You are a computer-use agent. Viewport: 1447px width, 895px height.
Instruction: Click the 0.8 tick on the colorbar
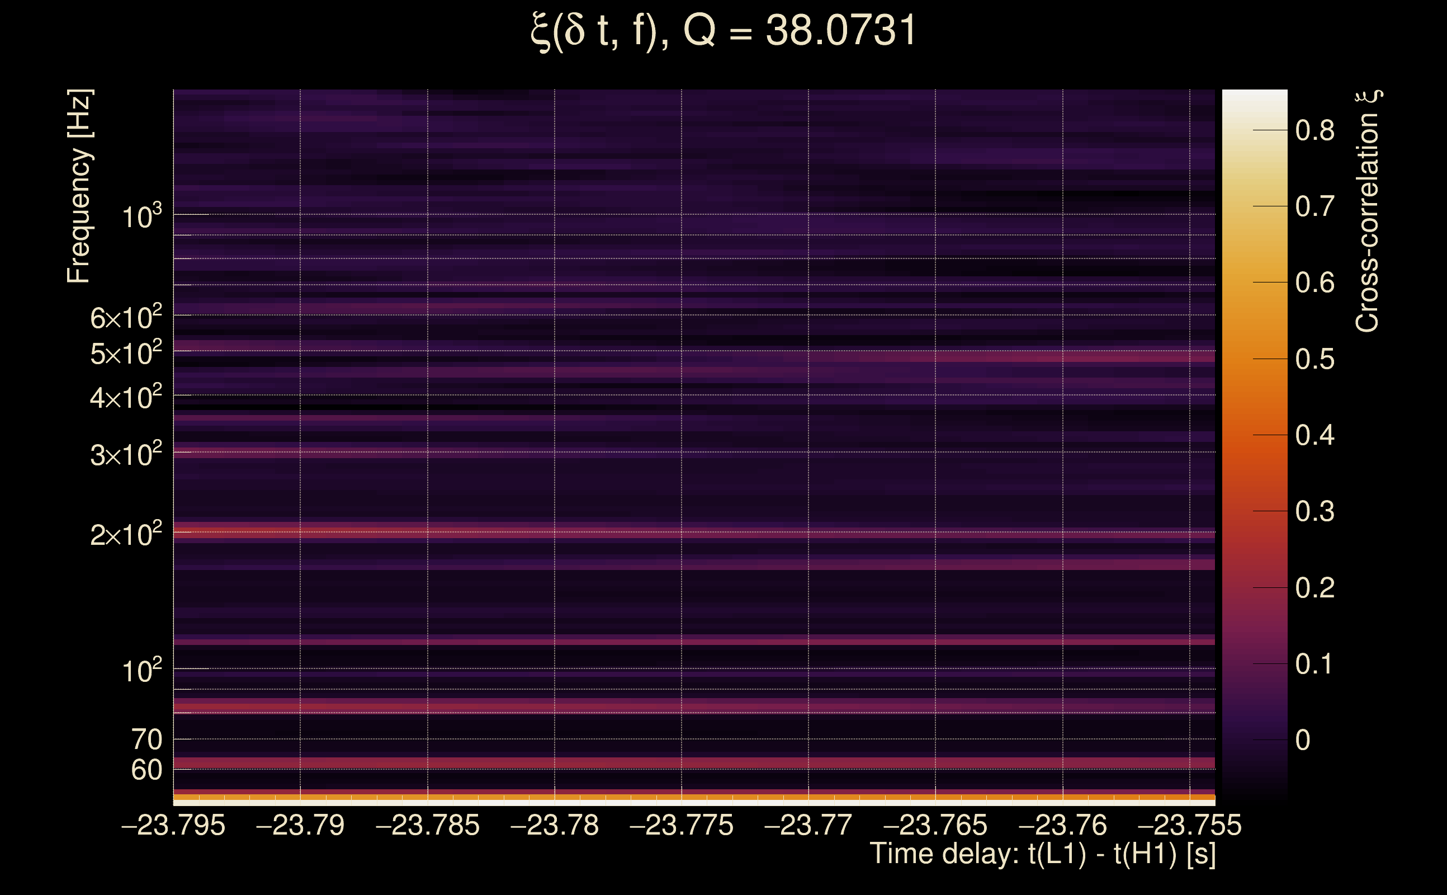click(1314, 130)
